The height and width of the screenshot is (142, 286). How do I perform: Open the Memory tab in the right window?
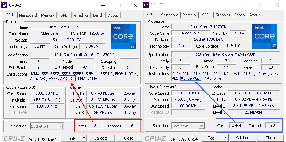point(189,15)
